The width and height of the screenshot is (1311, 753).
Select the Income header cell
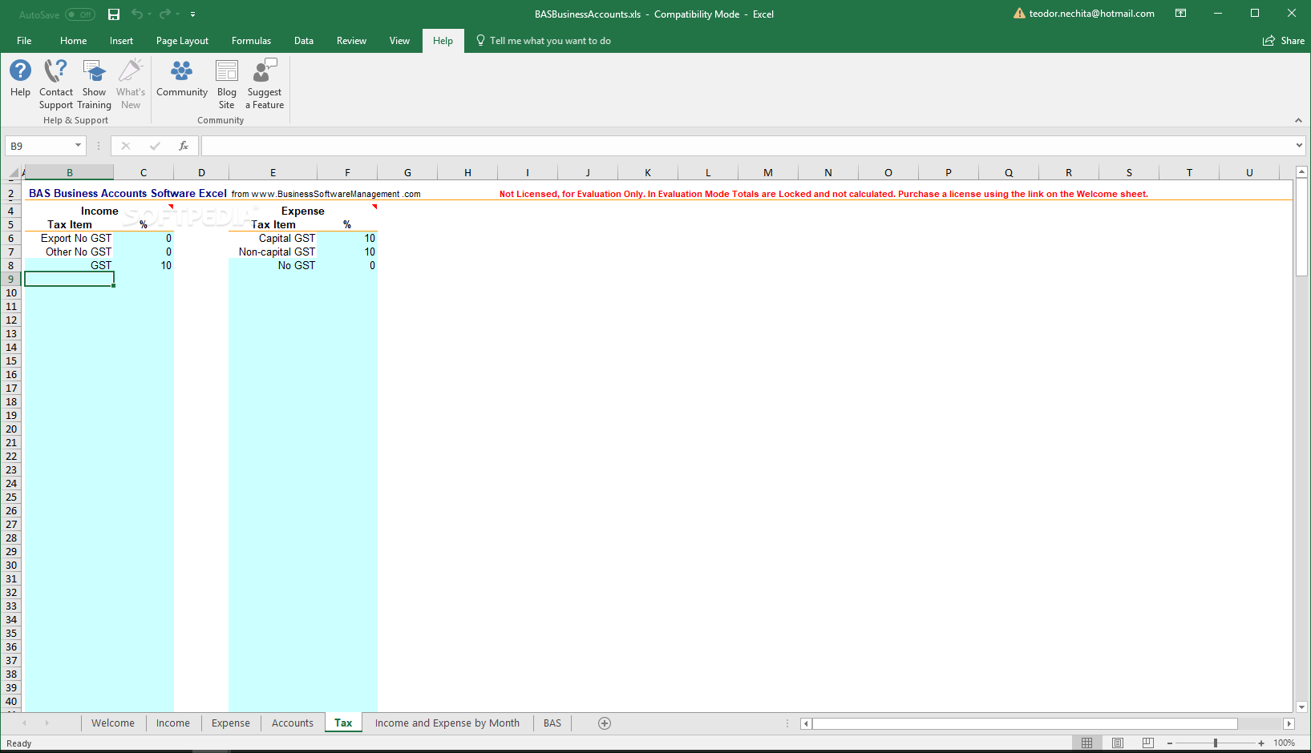(x=99, y=211)
